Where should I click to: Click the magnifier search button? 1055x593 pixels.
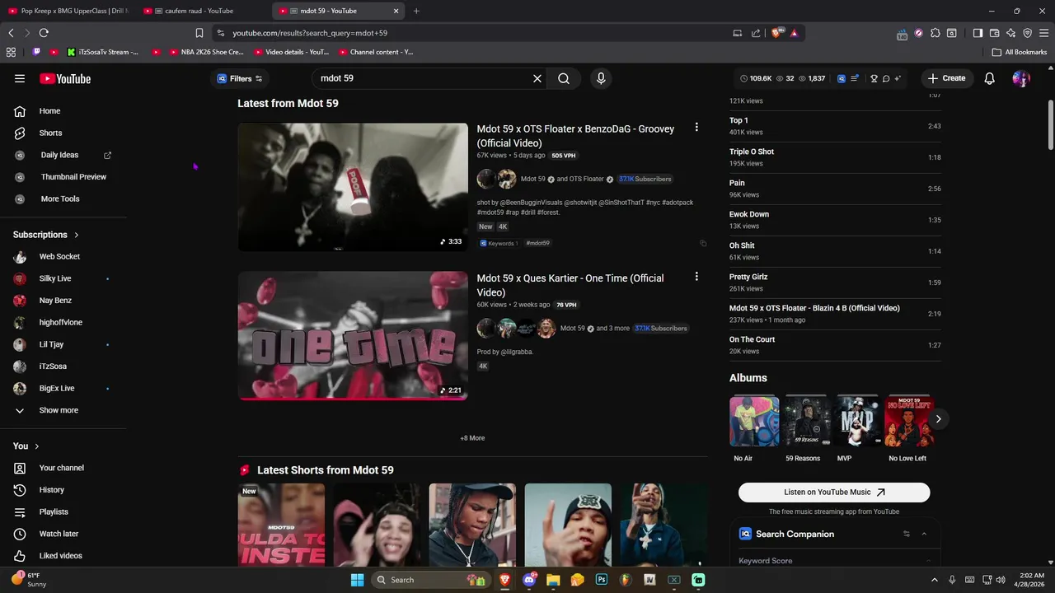pos(564,78)
